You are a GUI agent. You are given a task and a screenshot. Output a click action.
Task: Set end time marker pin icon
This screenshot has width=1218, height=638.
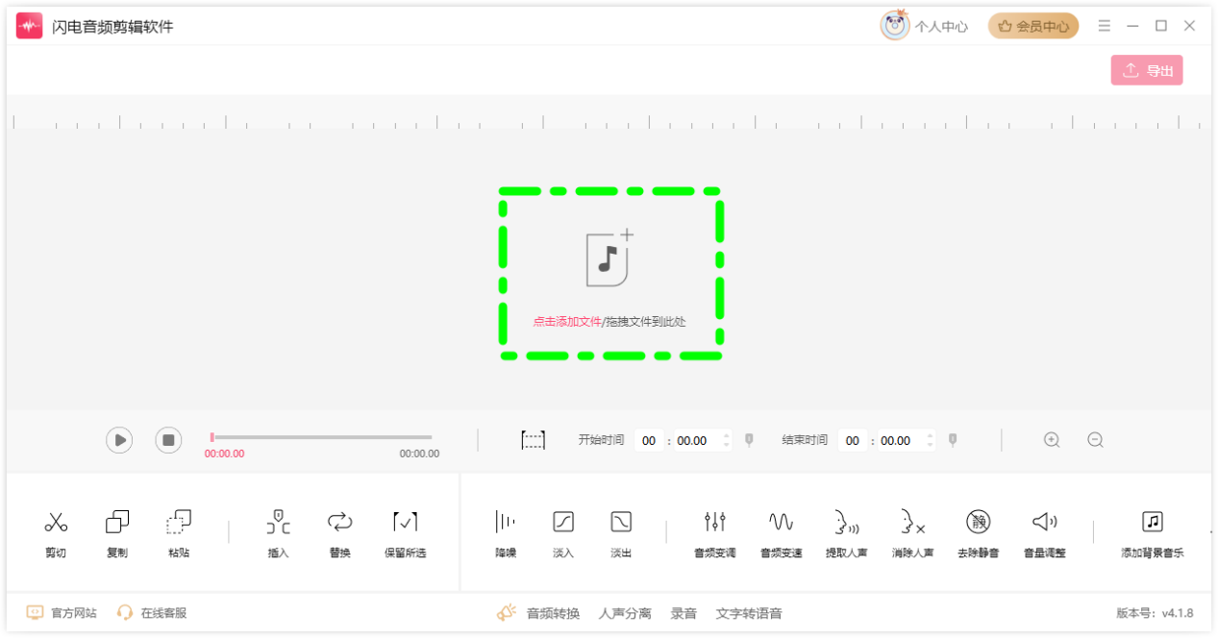point(953,440)
